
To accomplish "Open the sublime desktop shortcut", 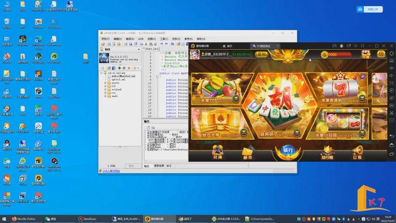I will [38, 76].
